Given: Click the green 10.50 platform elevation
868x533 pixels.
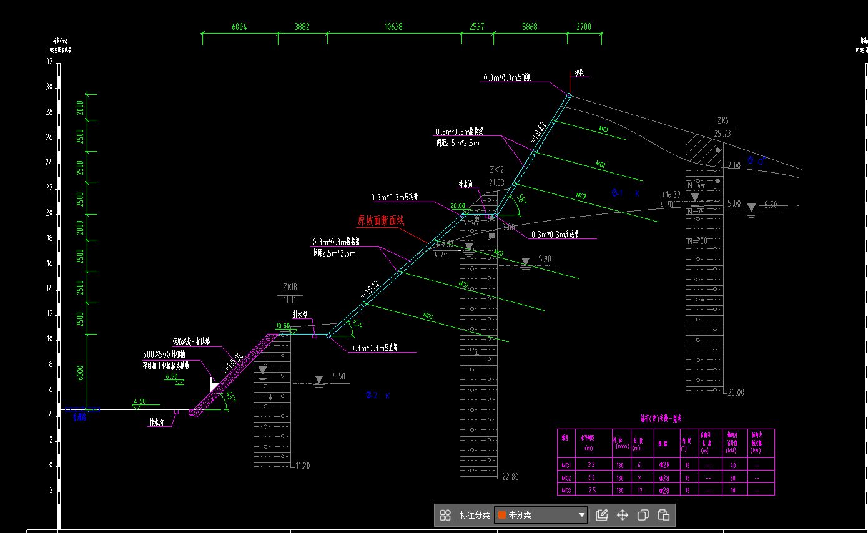Looking at the screenshot, I should (x=283, y=326).
